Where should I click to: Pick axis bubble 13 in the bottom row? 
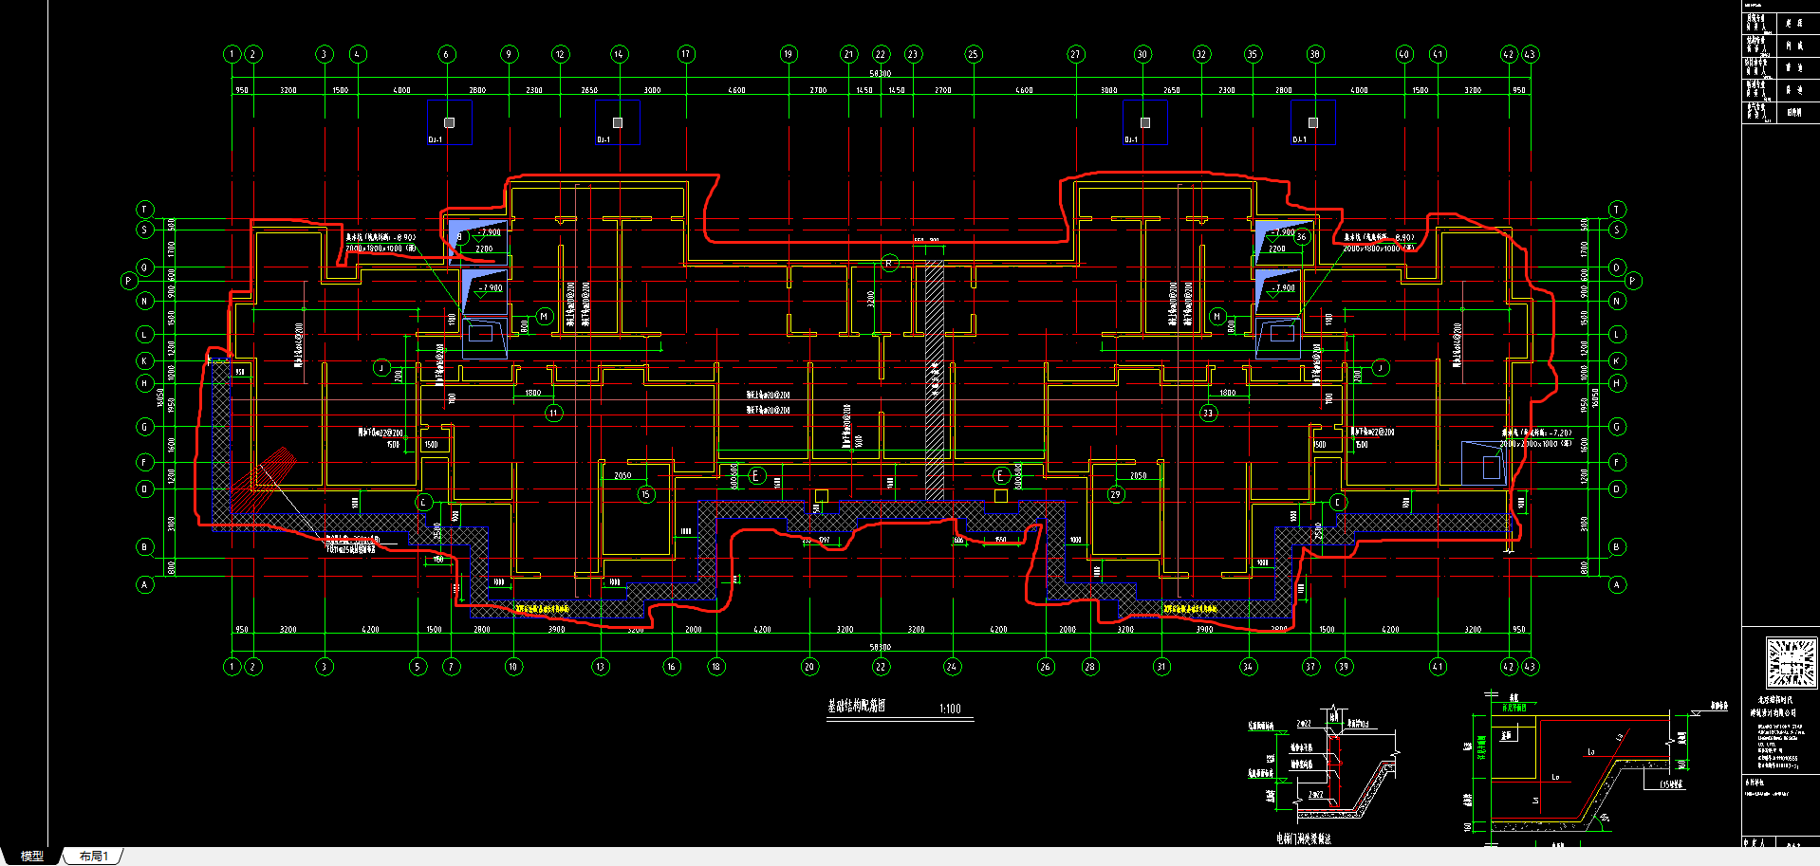[x=601, y=667]
